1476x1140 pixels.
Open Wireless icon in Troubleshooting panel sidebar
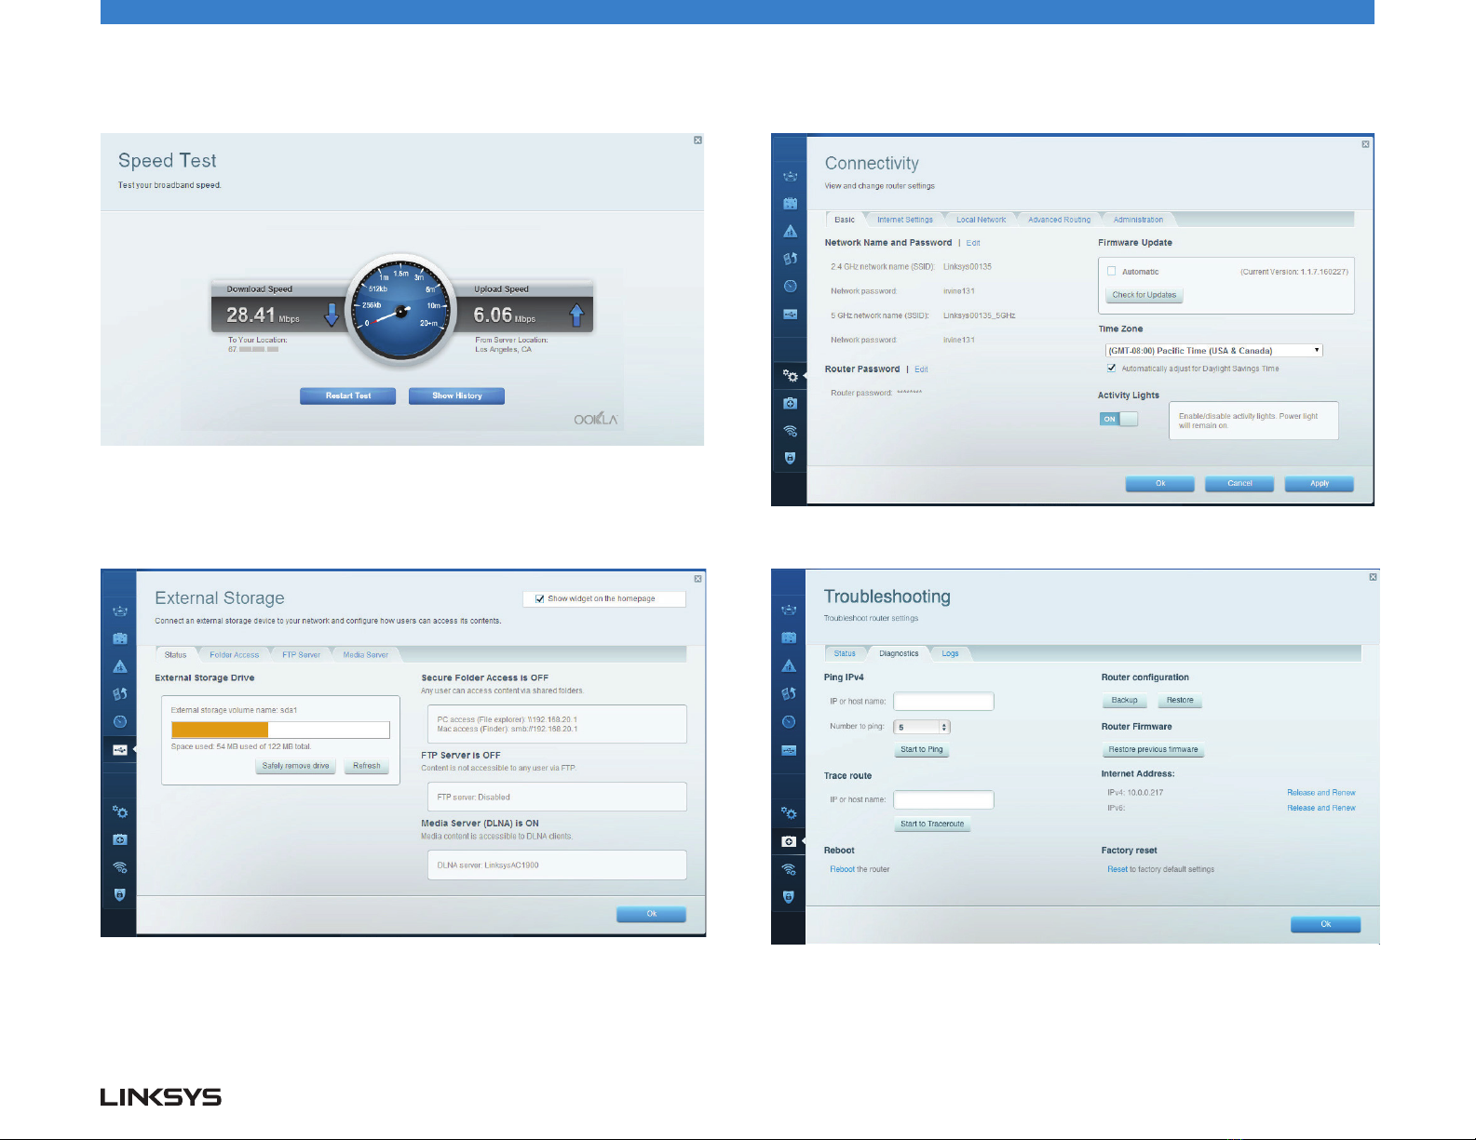click(789, 869)
